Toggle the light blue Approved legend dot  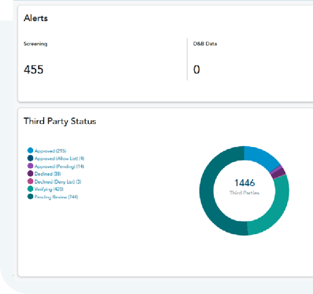point(30,151)
